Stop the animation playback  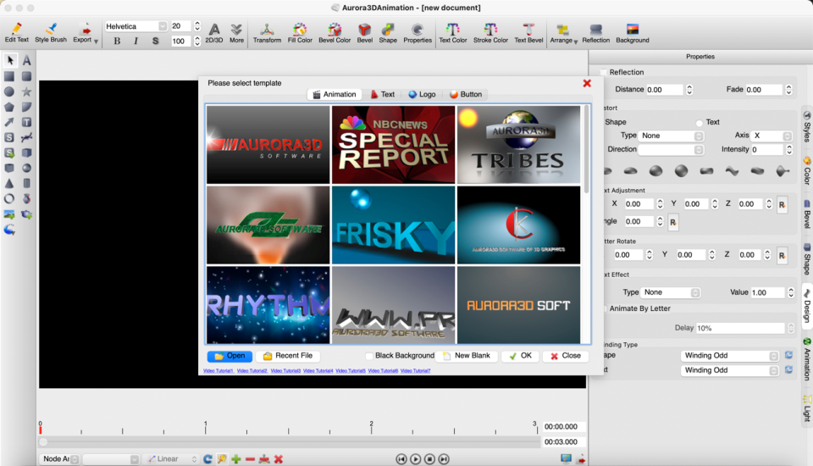click(x=429, y=459)
